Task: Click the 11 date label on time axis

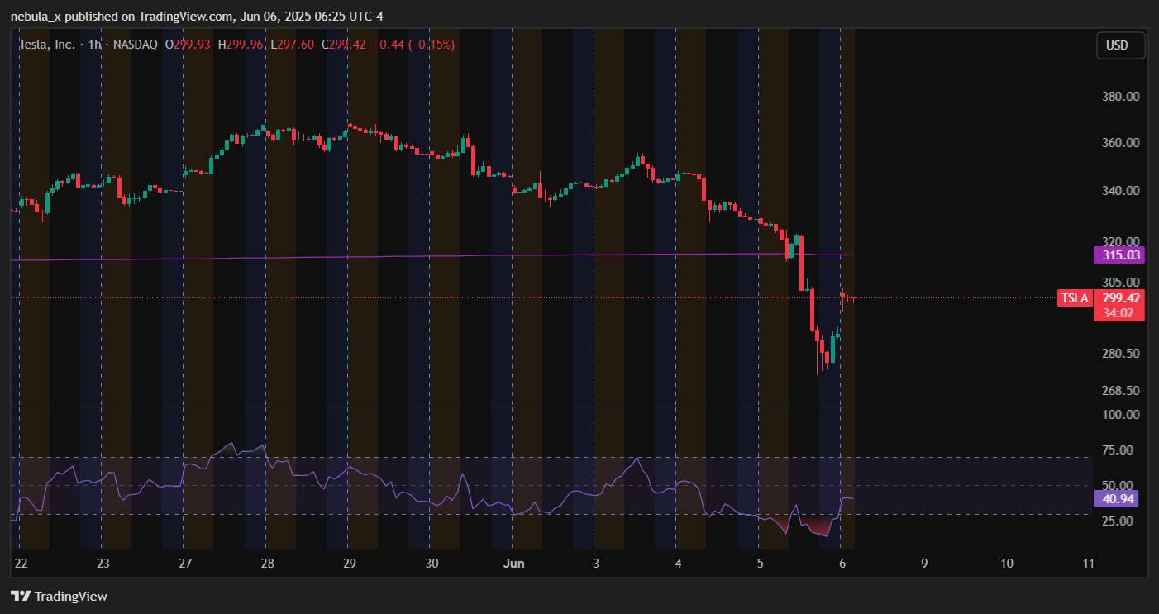Action: [x=1088, y=564]
